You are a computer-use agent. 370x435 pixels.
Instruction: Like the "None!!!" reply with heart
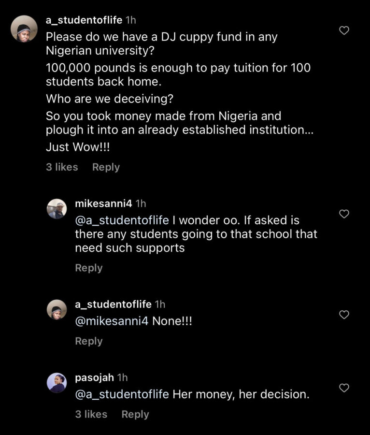344,315
